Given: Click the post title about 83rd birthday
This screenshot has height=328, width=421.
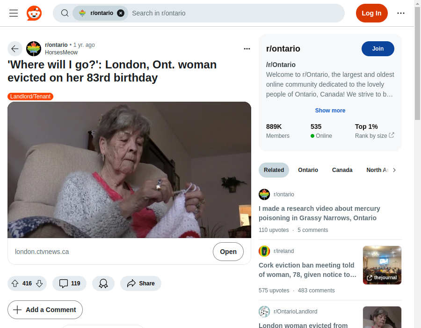Looking at the screenshot, I should 112,71.
